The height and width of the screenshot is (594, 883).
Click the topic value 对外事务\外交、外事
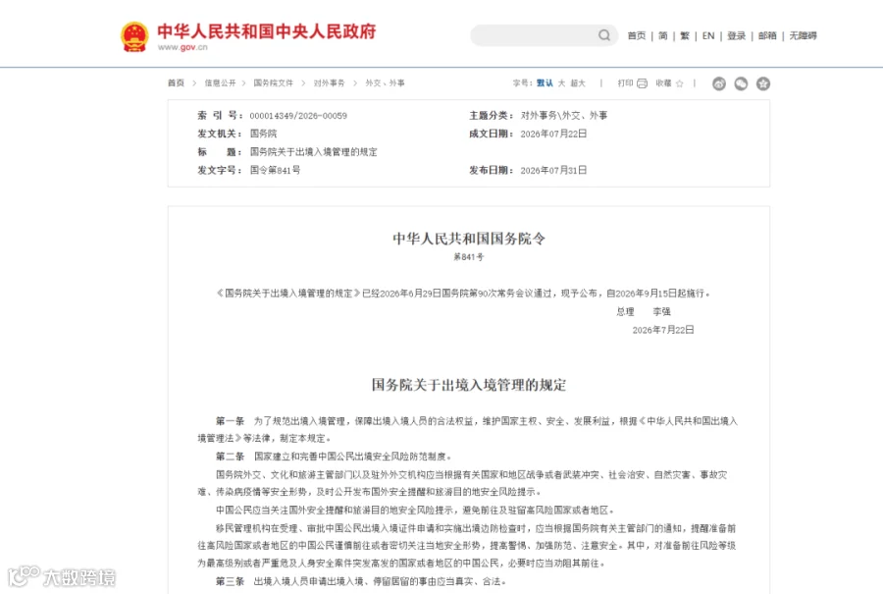pyautogui.click(x=564, y=116)
